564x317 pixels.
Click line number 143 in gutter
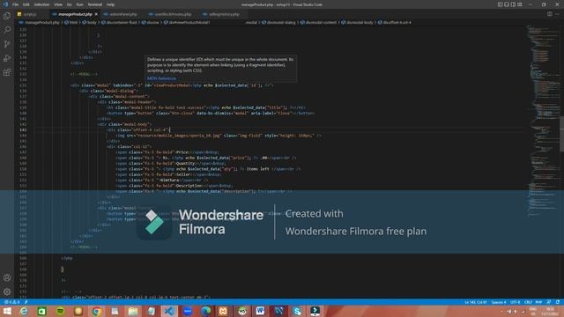(23, 129)
